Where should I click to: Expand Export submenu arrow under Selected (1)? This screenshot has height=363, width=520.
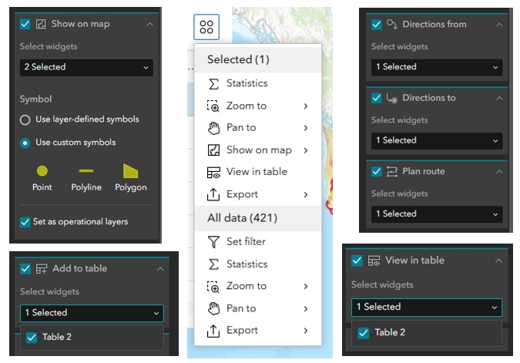click(x=306, y=195)
